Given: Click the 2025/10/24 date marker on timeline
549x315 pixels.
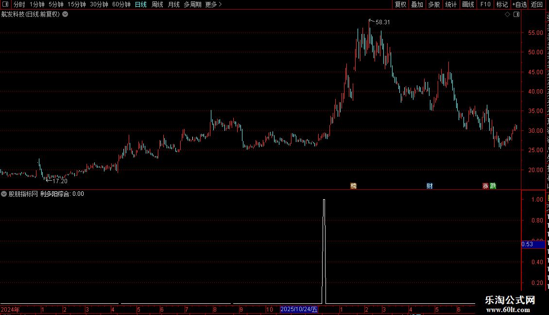Looking at the screenshot, I should [299, 309].
